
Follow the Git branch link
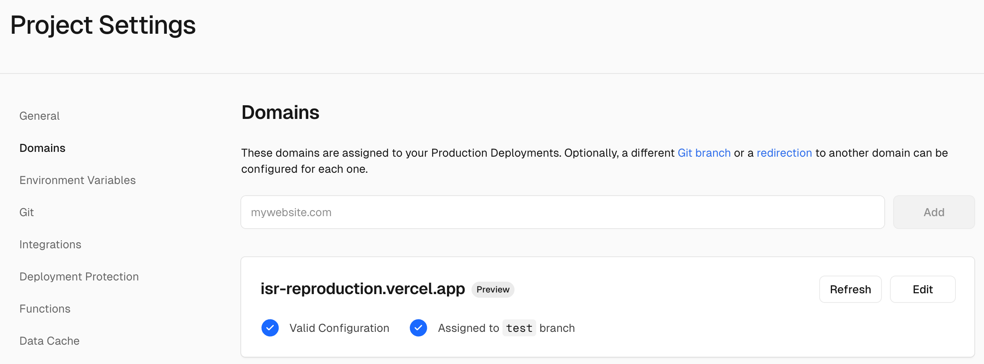coord(704,153)
